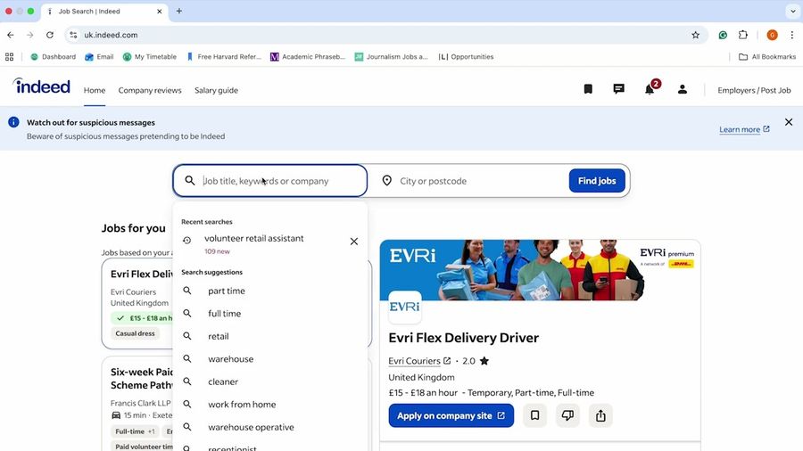Open notifications bell icon

[x=650, y=89]
